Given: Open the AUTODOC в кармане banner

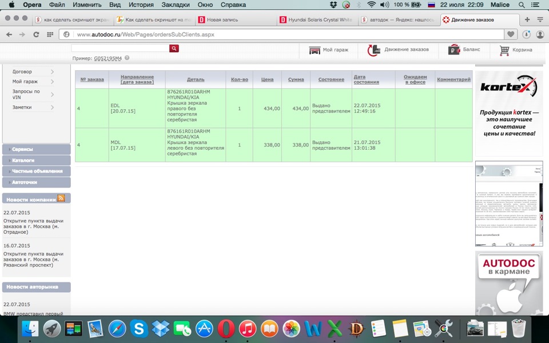Looking at the screenshot, I should click(x=509, y=283).
